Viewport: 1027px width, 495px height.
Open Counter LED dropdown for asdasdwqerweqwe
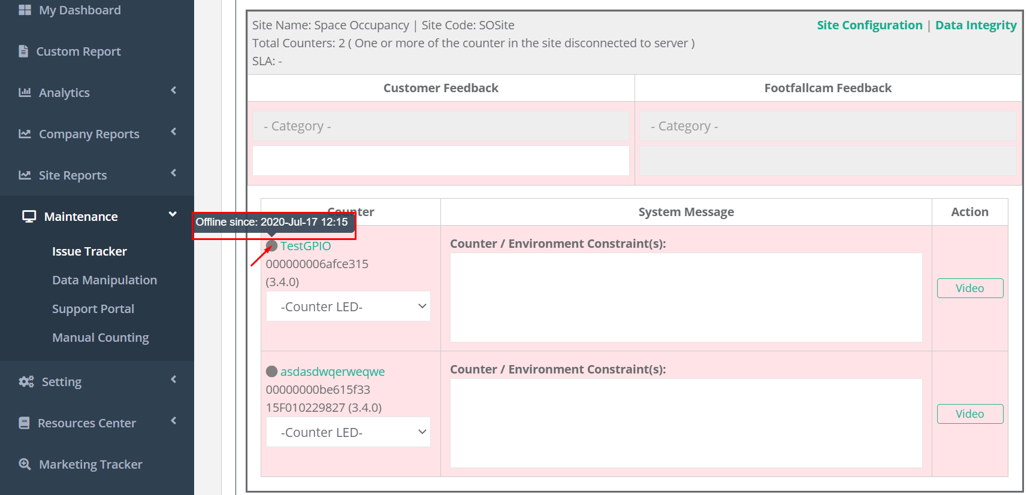click(x=348, y=432)
